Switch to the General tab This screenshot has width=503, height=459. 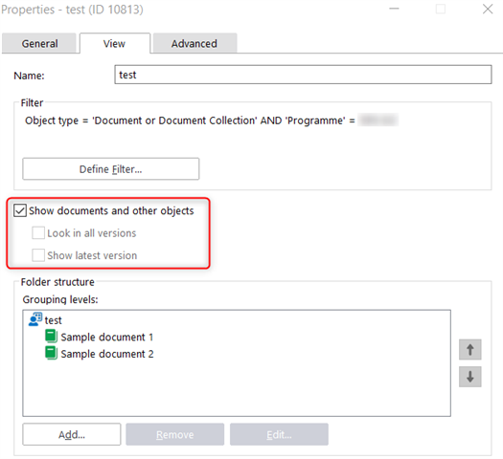[39, 43]
